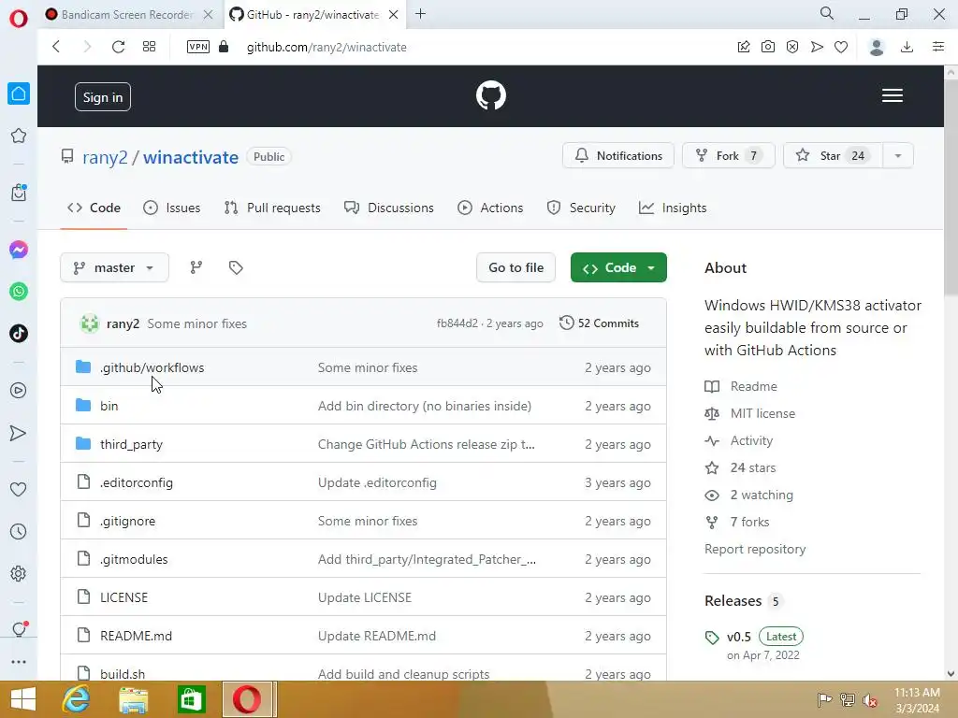
Task: Open File Explorer from taskbar
Action: (133, 699)
